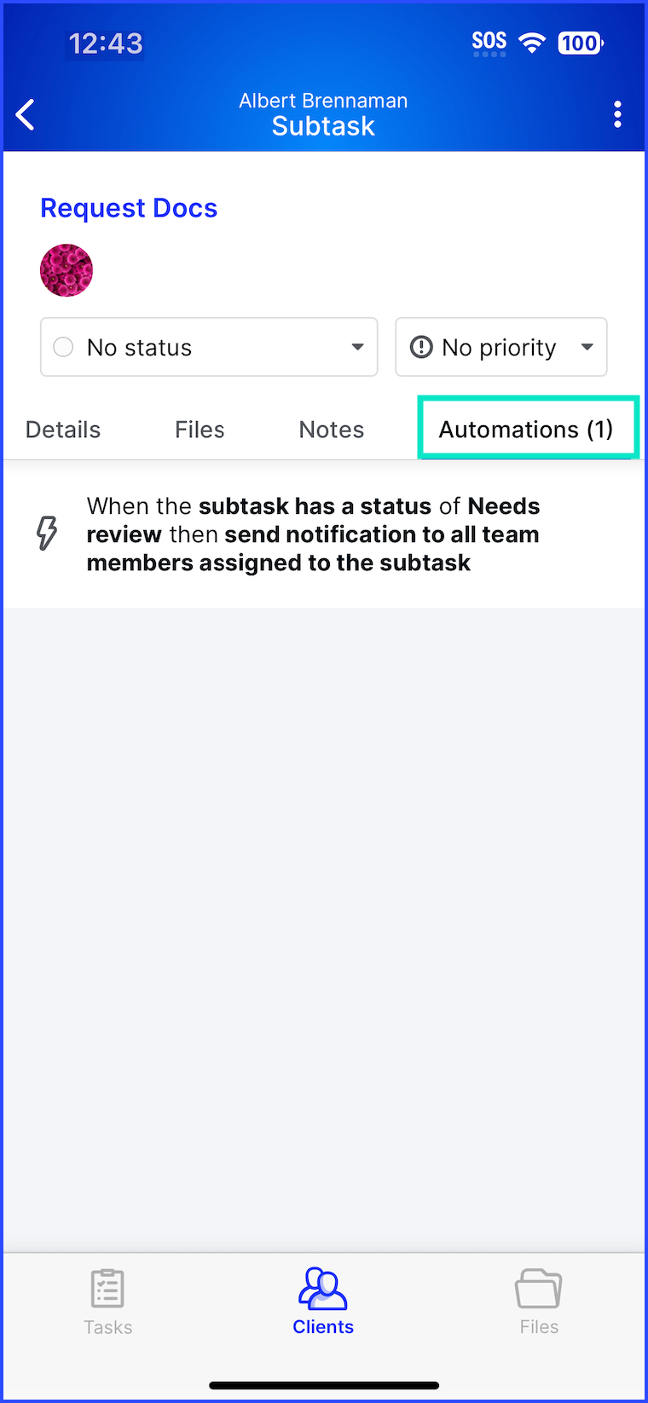
Task: Open the three-dot more options menu
Action: pyautogui.click(x=617, y=114)
